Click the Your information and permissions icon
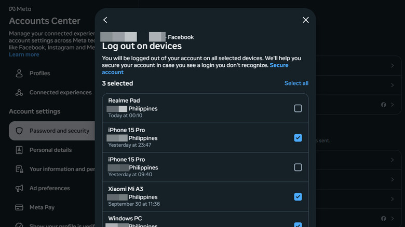This screenshot has height=227, width=405. click(x=19, y=169)
